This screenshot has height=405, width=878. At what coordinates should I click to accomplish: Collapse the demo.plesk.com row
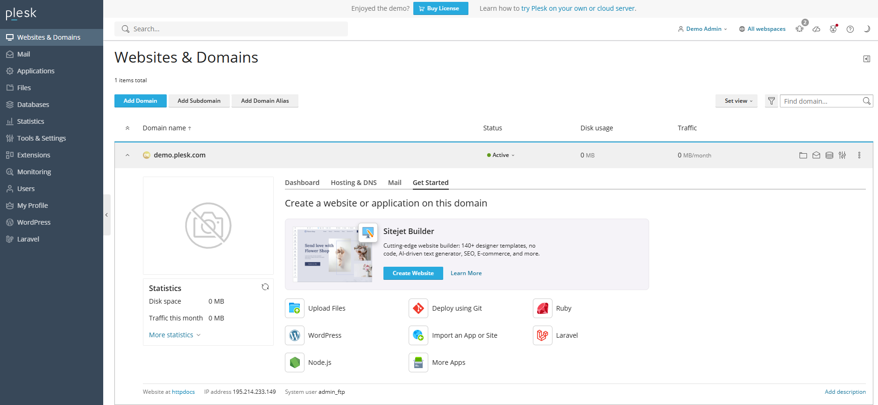(127, 155)
